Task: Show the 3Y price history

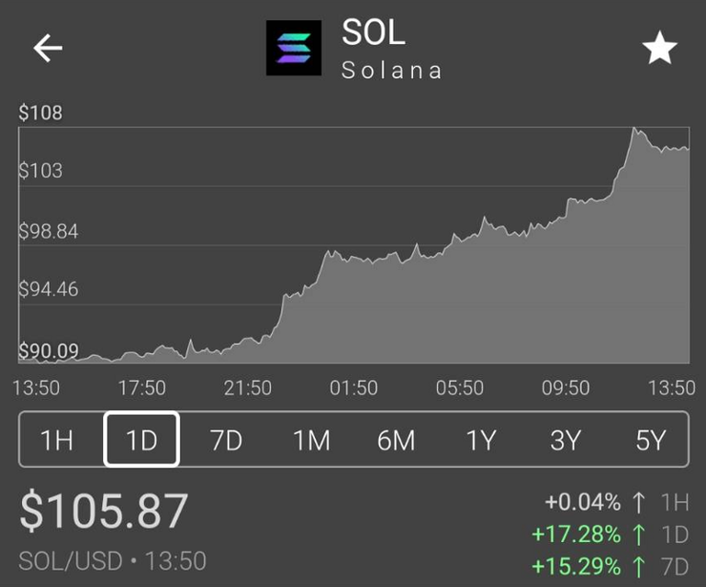Action: click(566, 440)
